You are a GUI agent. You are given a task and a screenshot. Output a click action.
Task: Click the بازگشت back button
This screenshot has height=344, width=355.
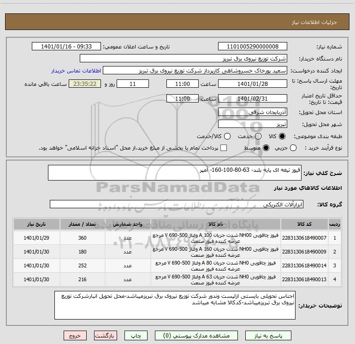pyautogui.click(x=106, y=336)
